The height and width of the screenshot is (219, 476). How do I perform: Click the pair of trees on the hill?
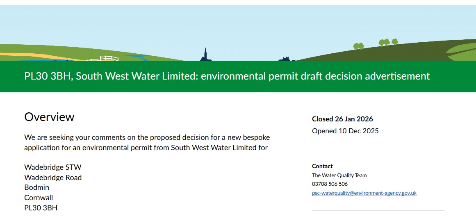click(x=388, y=42)
